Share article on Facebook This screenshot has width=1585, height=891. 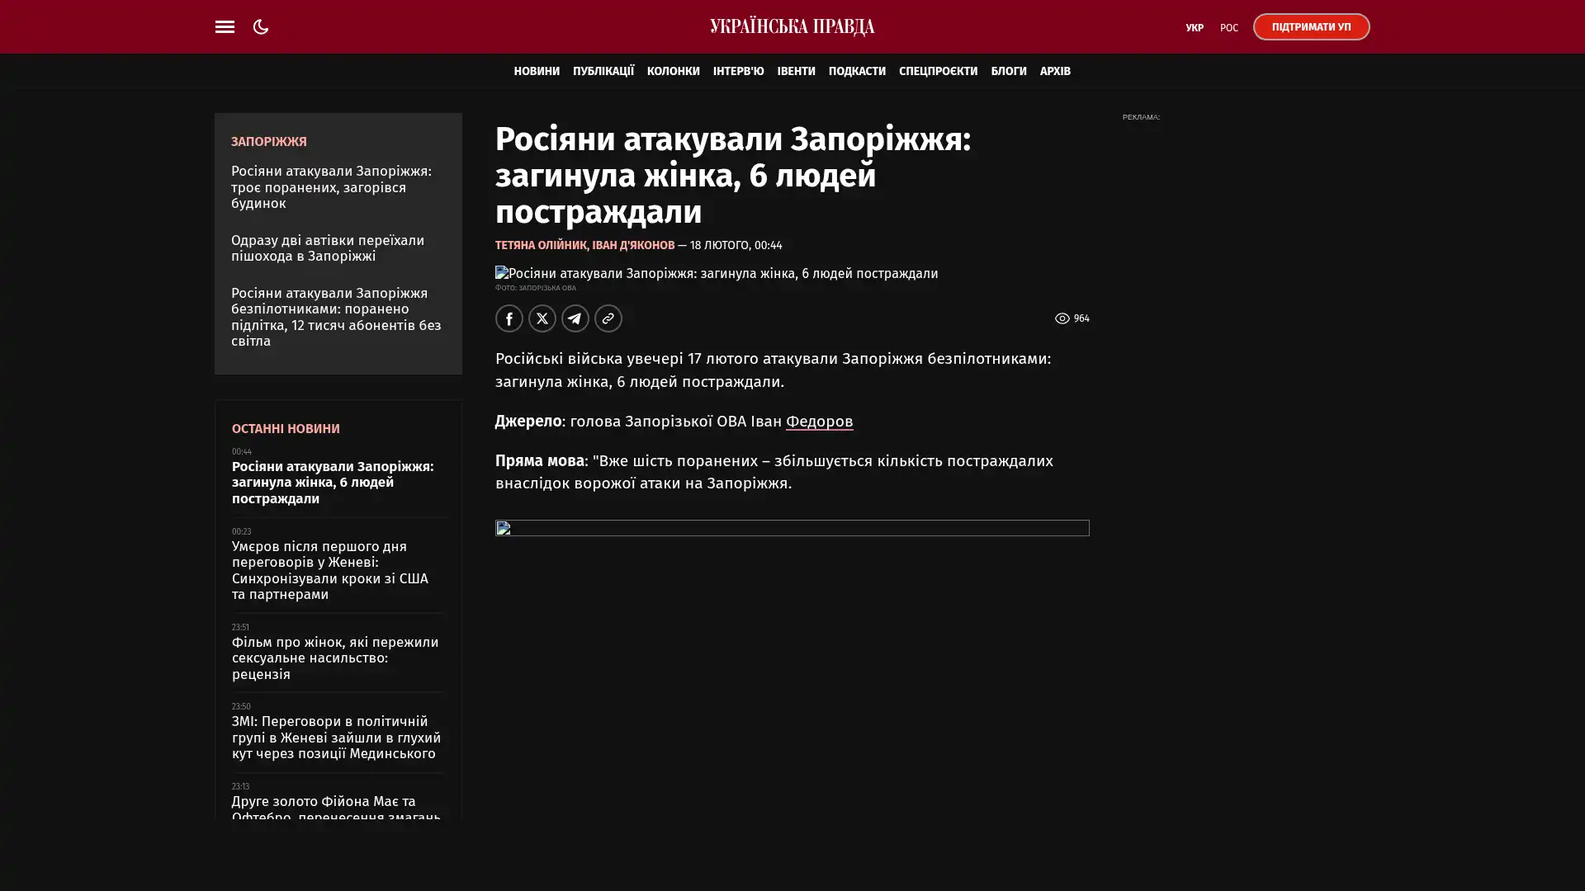pos(509,318)
